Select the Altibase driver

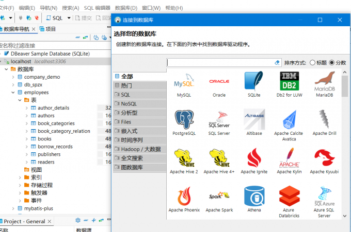pos(254,123)
